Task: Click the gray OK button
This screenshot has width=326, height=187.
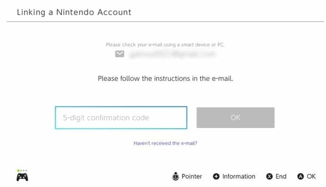Action: (x=235, y=118)
